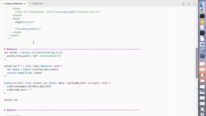Click the 'void' return type keyword

[105, 83]
